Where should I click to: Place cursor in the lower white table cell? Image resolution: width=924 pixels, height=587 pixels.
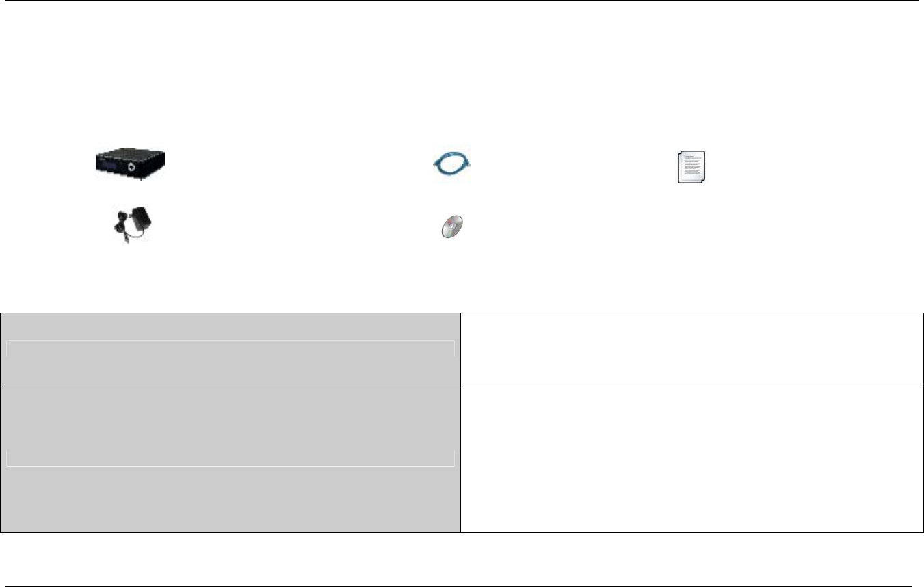(691, 458)
